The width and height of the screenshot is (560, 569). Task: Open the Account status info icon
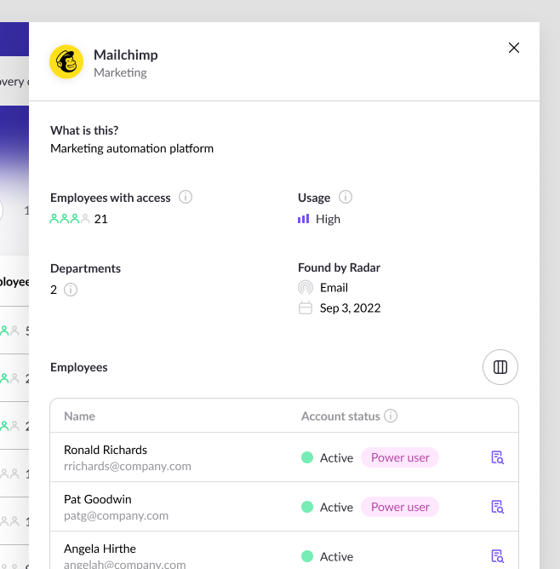point(391,416)
